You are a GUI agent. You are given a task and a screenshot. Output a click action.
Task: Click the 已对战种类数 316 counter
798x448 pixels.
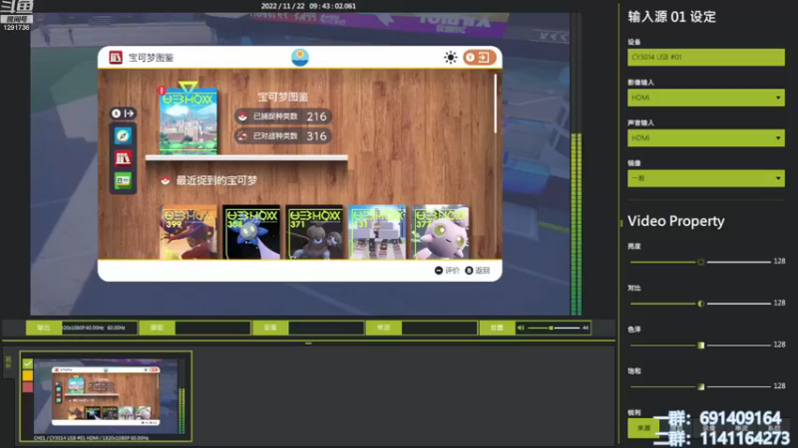coord(283,136)
